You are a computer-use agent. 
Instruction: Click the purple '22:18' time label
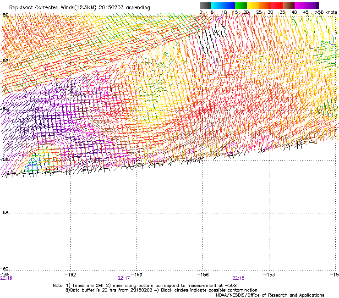(238, 278)
